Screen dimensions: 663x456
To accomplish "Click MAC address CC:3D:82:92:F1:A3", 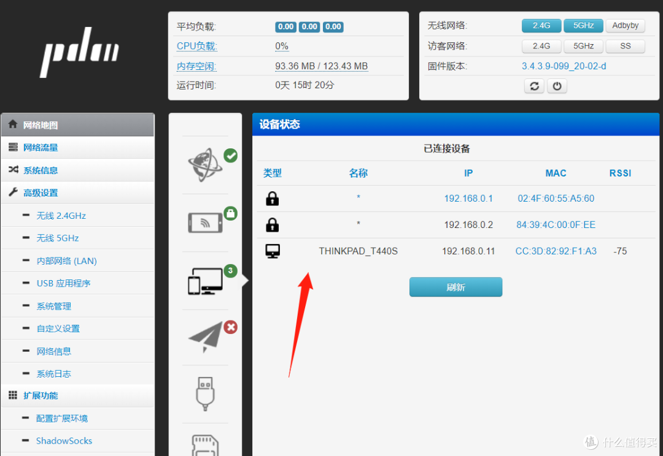I will [556, 251].
